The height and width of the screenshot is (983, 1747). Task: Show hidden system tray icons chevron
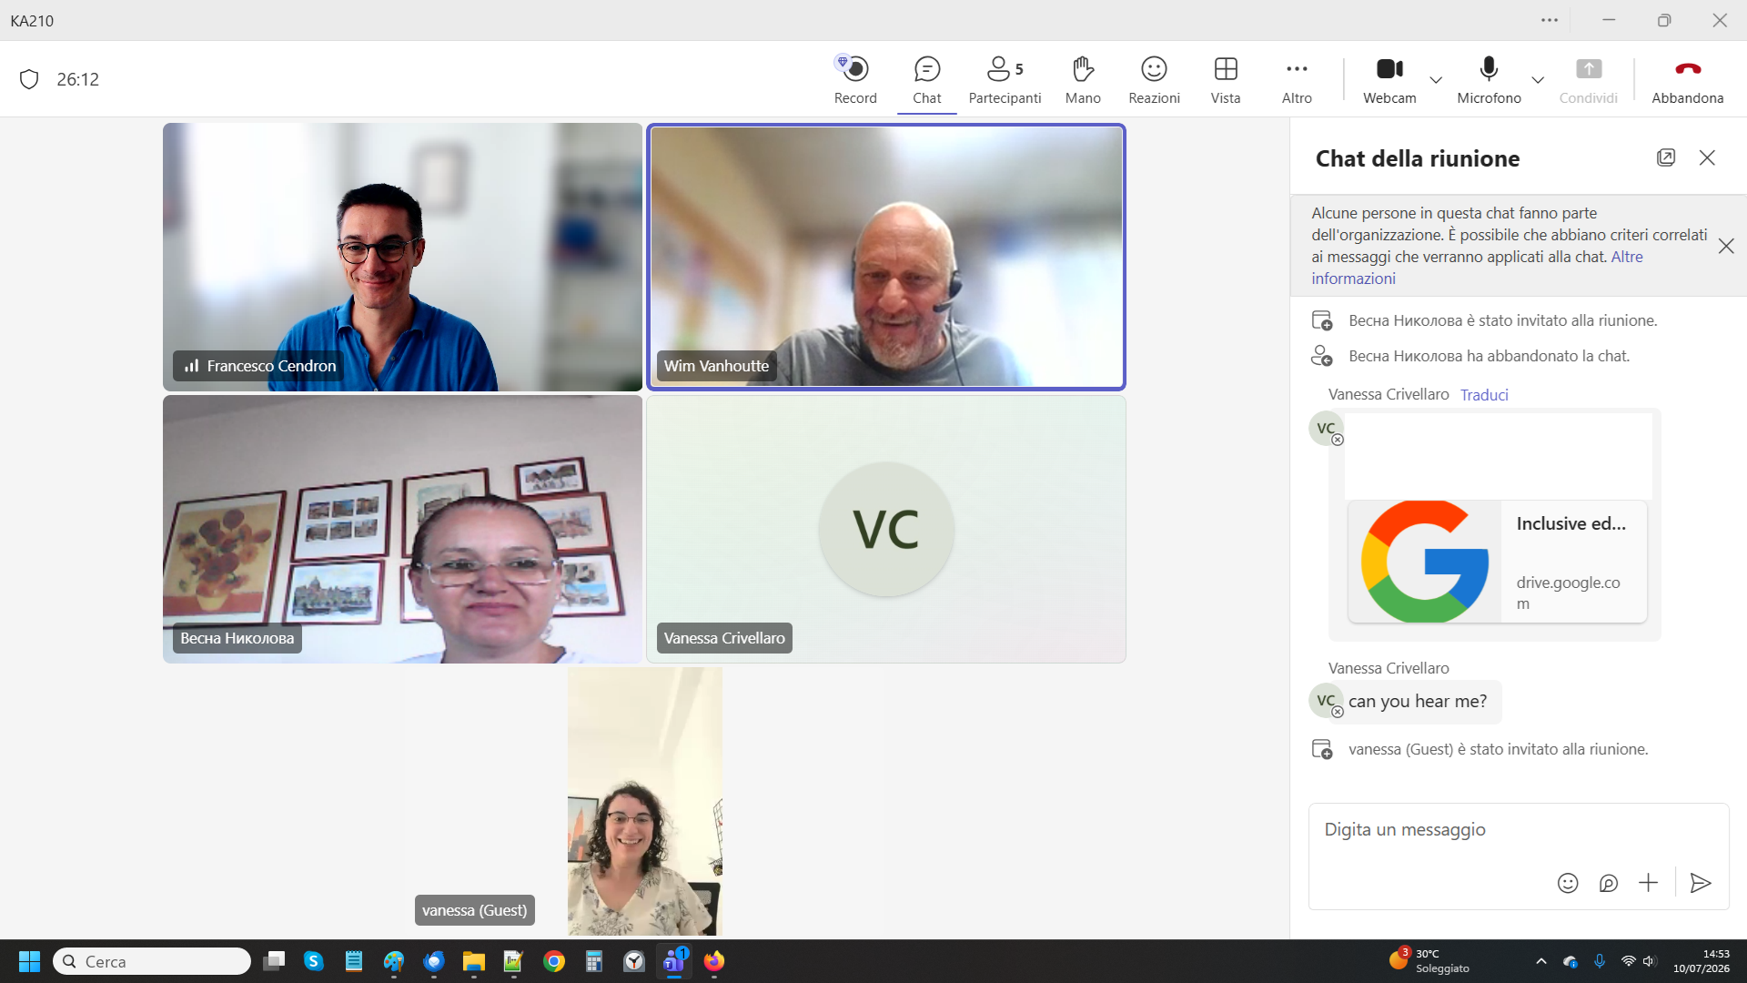1540,961
